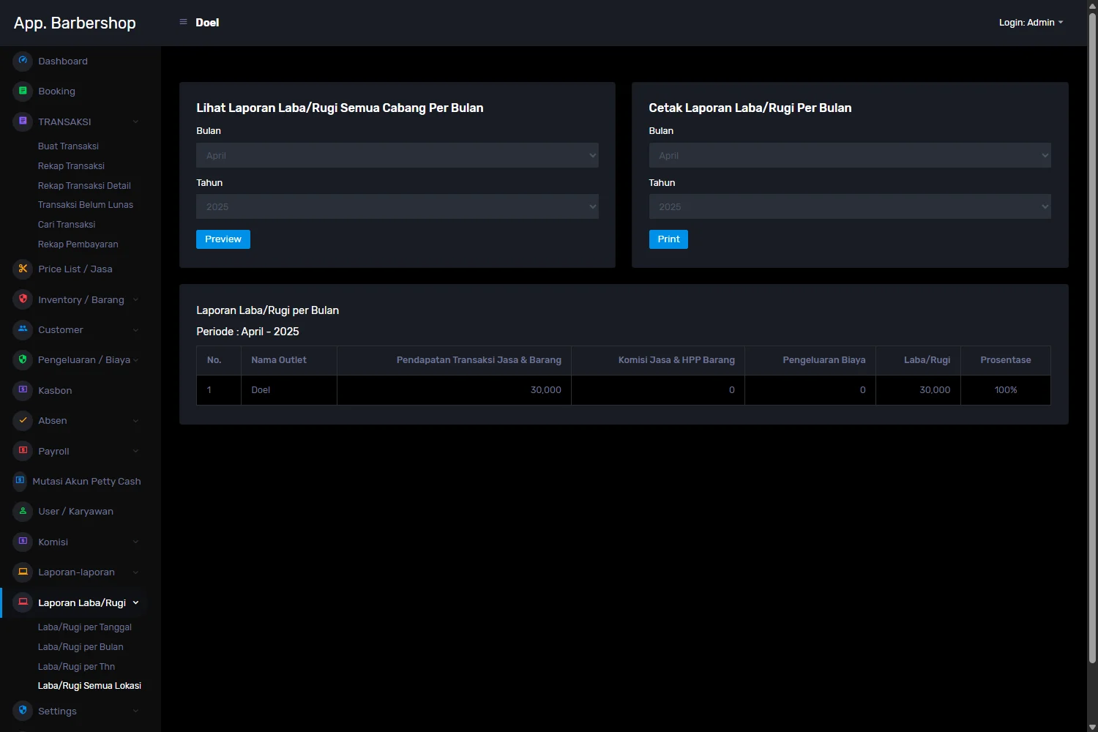Click the Mutasi Akun Petty Cash icon
1098x732 pixels.
coord(20,481)
